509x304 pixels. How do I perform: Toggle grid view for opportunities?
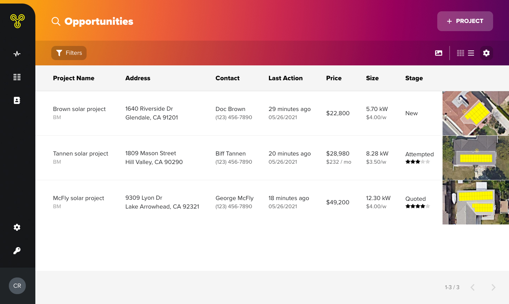click(x=461, y=53)
